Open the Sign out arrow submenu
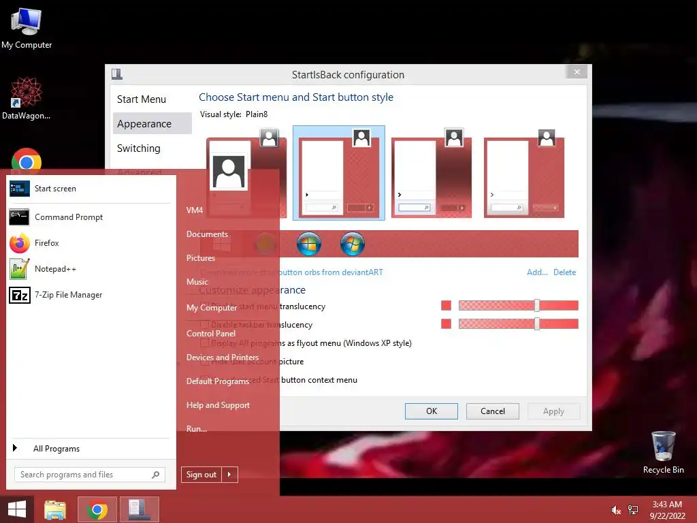This screenshot has width=697, height=523. point(229,475)
